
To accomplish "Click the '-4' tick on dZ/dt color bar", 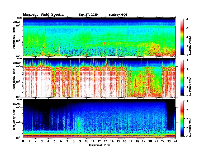I will pyautogui.click(x=187, y=119).
